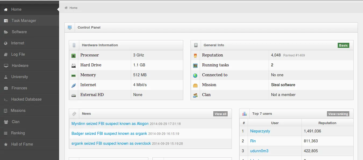Viewport: 363px width, 160px height.
Task: Click the Hacked Database terminal icon
Action: click(6, 99)
